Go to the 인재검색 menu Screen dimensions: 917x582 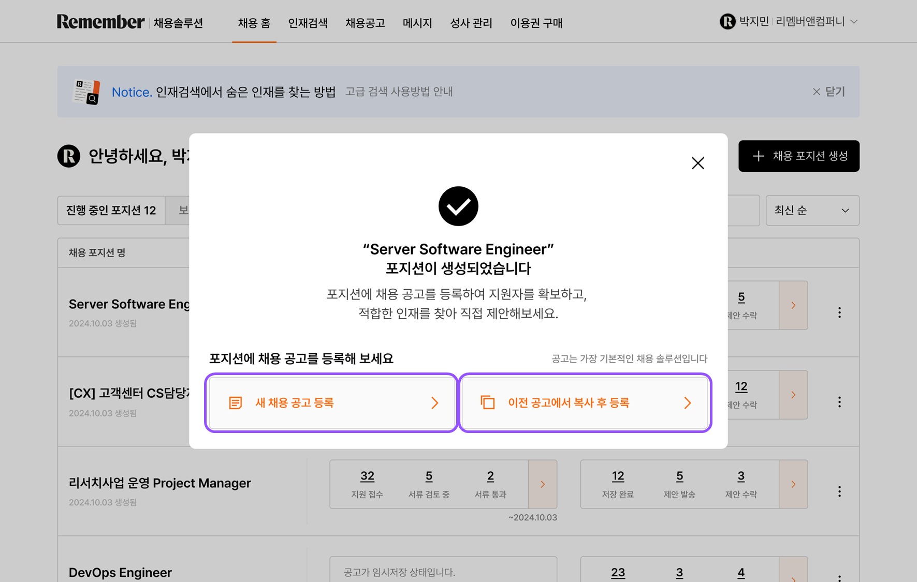coord(308,23)
